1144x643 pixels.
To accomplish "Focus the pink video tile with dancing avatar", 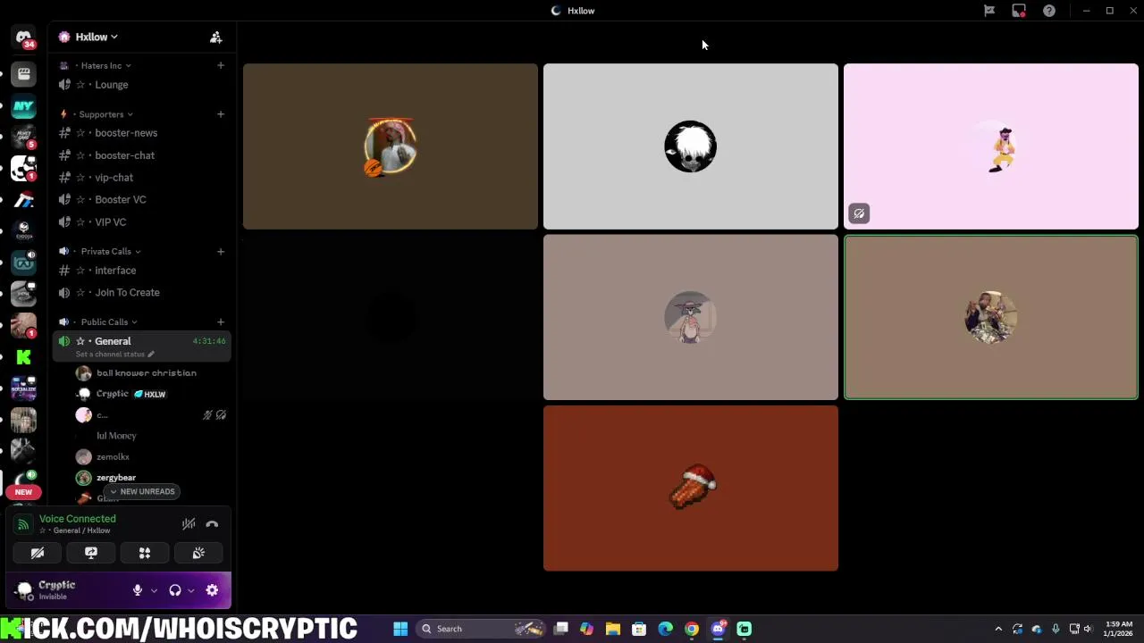I will 991,146.
